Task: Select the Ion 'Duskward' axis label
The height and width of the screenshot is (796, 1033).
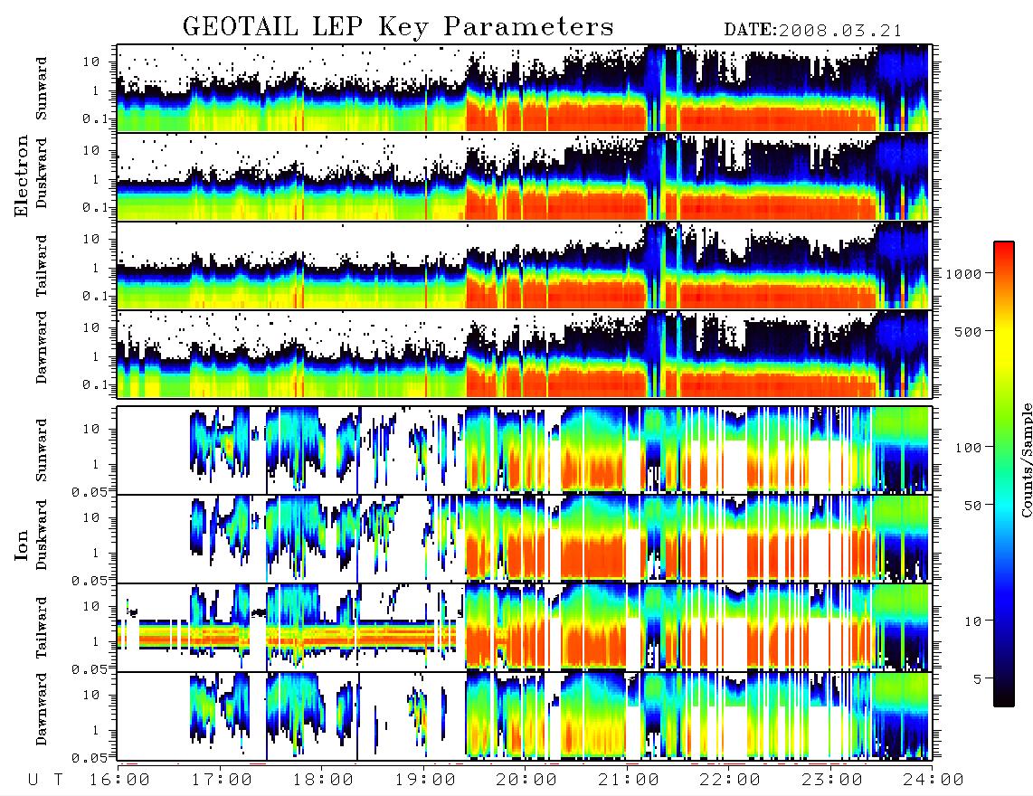Action: (x=42, y=535)
